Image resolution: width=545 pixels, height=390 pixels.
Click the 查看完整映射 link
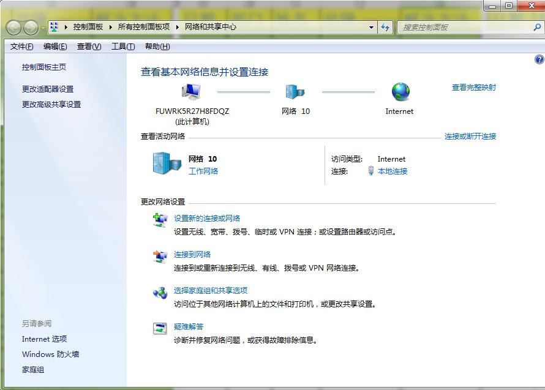click(x=475, y=88)
